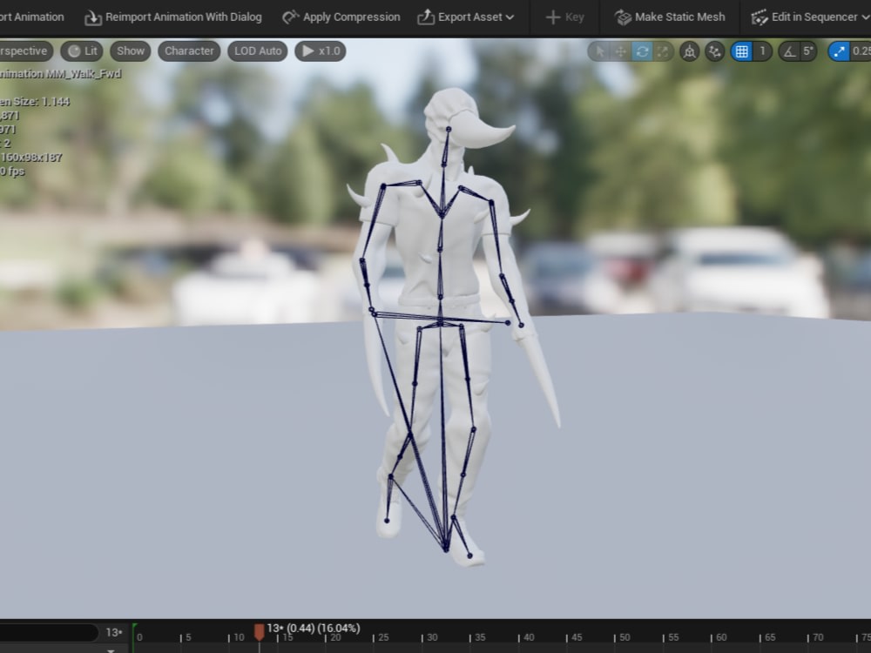Open the Lit view mode menu
The height and width of the screenshot is (653, 871).
(82, 51)
